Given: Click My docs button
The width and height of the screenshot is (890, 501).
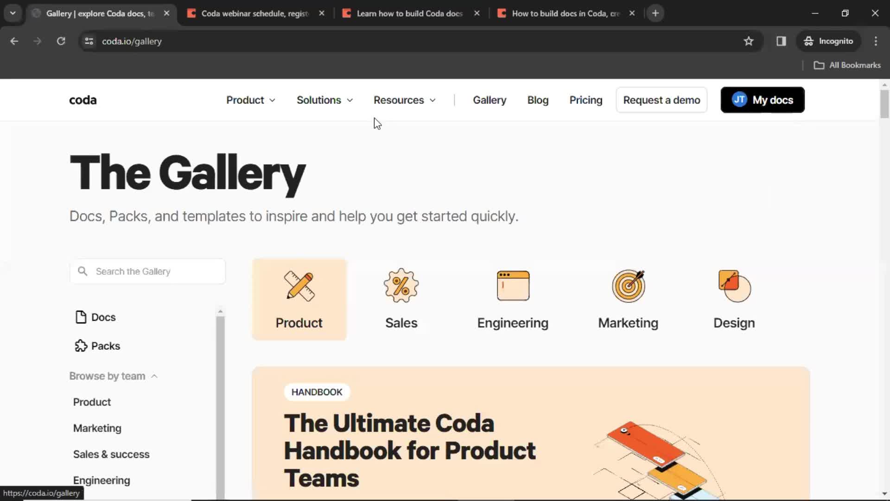Looking at the screenshot, I should (762, 100).
